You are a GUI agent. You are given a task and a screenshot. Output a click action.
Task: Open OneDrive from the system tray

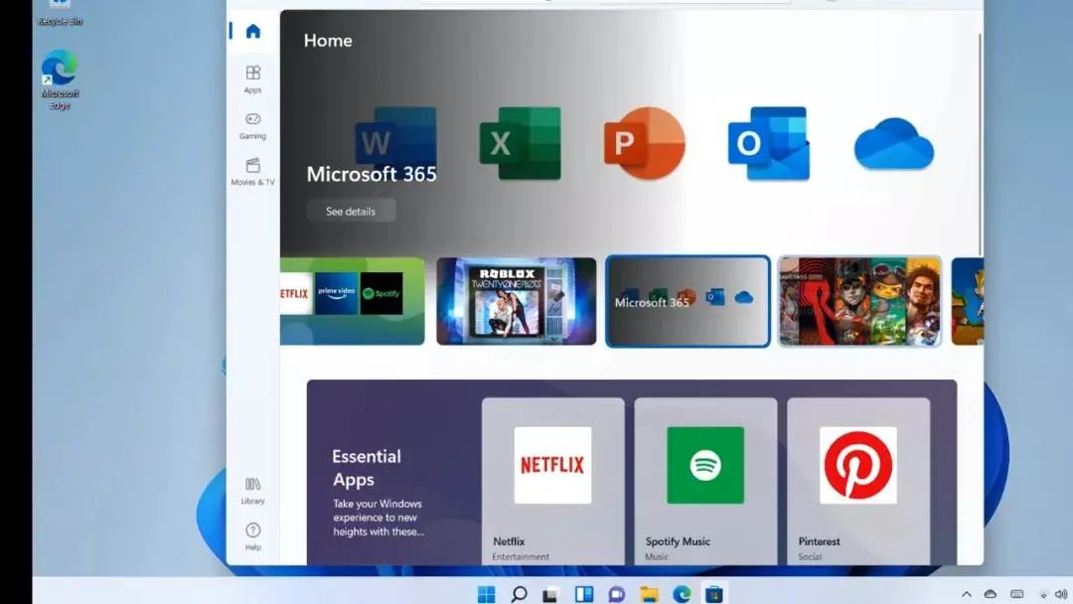pyautogui.click(x=990, y=593)
